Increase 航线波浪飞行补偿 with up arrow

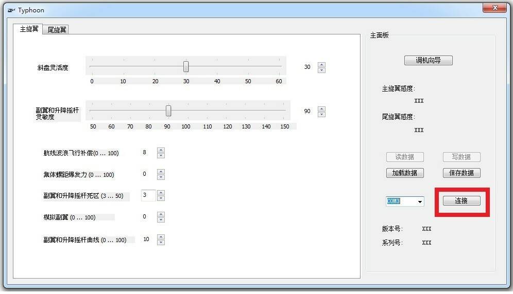(161, 150)
